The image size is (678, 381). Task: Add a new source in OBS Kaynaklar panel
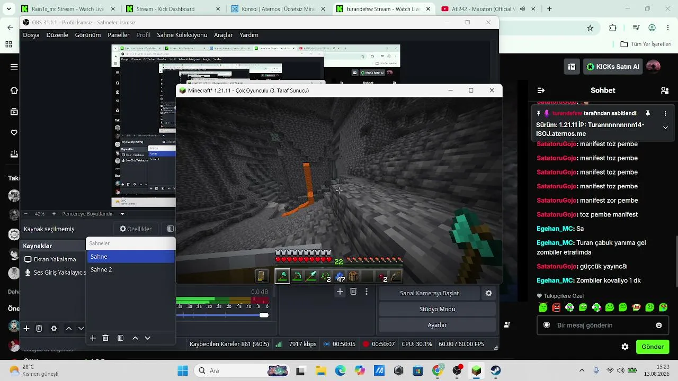click(26, 329)
